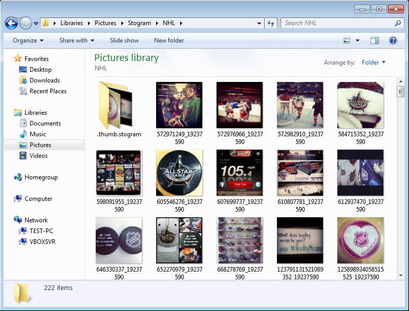Viewport: 409px width, 311px height.
Task: Select Desktop in Favorites
Action: [40, 70]
